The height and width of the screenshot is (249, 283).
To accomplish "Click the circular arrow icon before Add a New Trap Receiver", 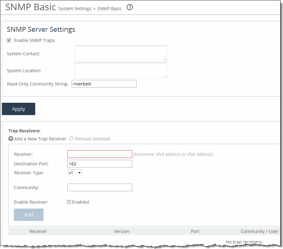I will tap(11, 139).
